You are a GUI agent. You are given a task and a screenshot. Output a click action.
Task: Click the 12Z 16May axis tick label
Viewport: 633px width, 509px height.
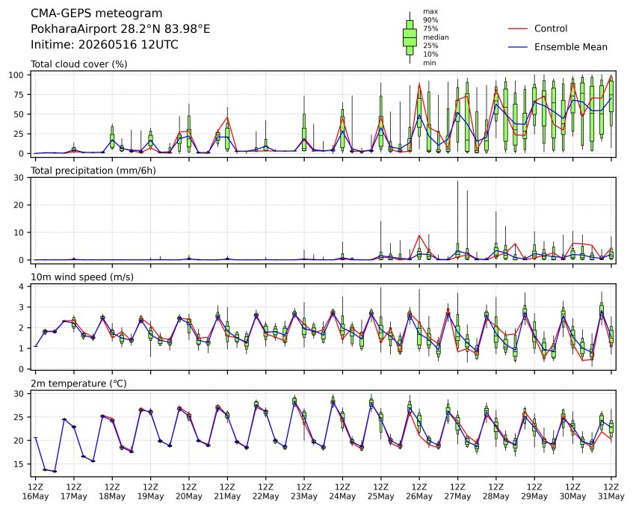click(36, 492)
